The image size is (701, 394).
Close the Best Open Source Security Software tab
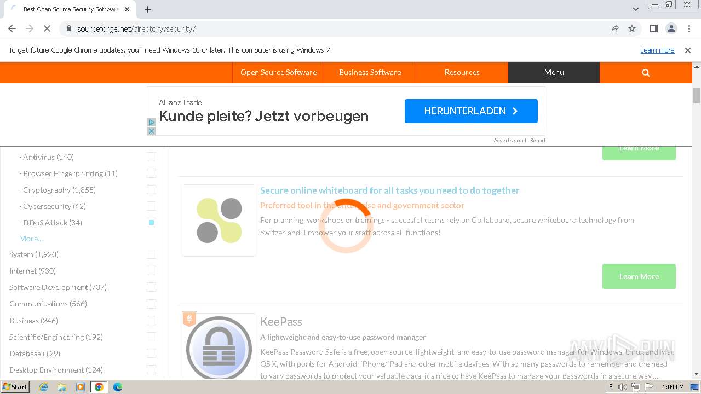pyautogui.click(x=127, y=9)
